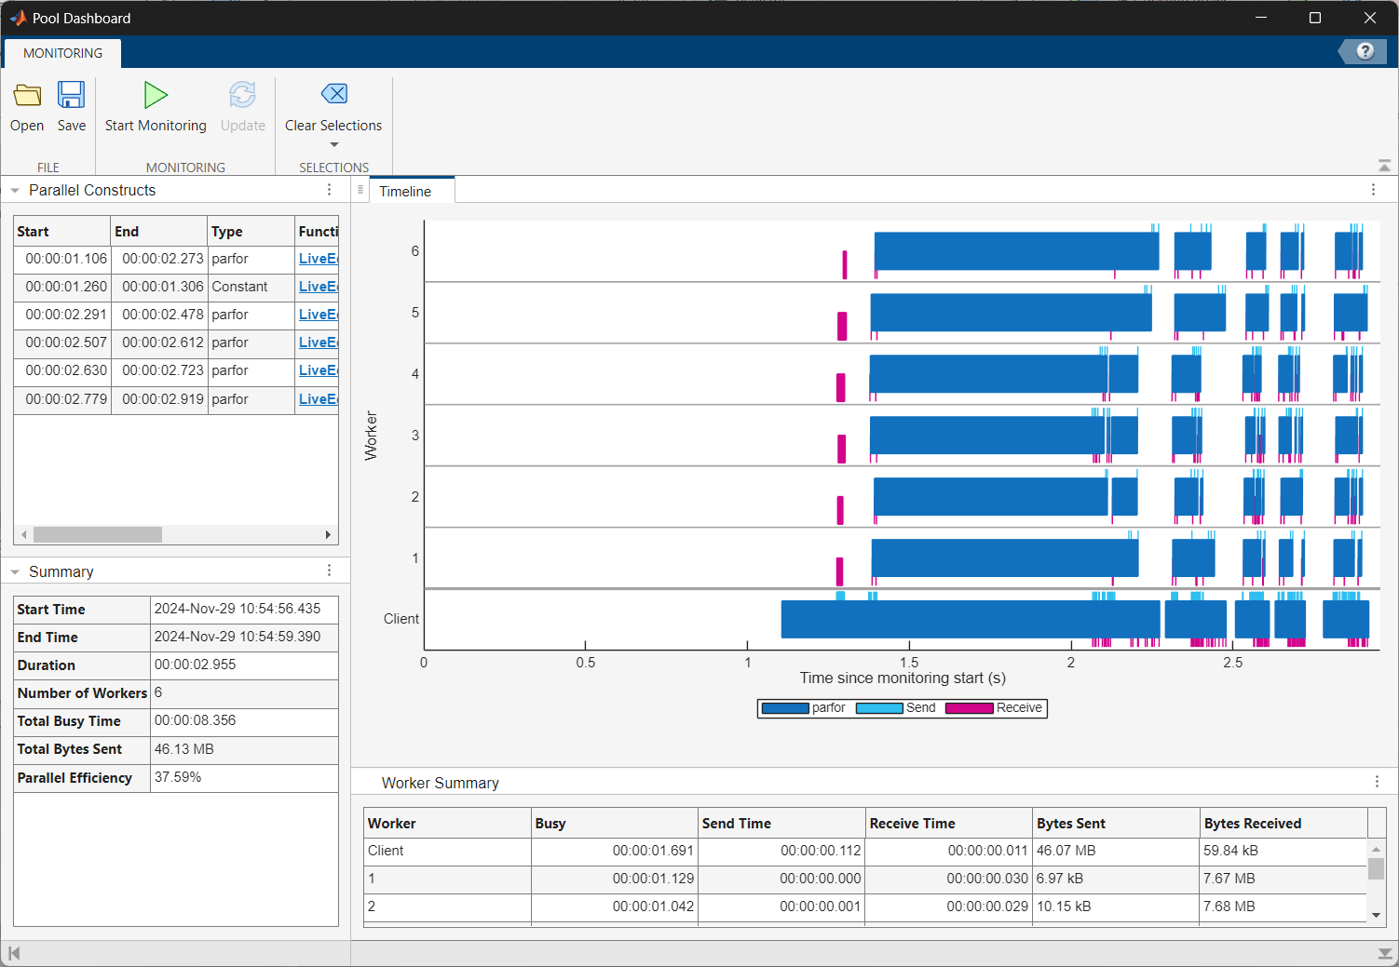
Task: Open the help menu
Action: [1365, 51]
